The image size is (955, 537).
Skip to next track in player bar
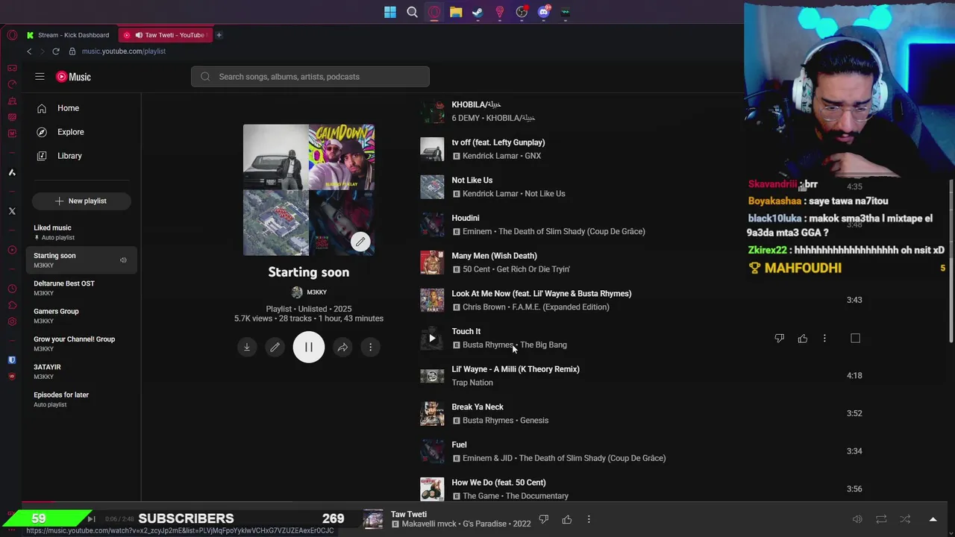91,519
